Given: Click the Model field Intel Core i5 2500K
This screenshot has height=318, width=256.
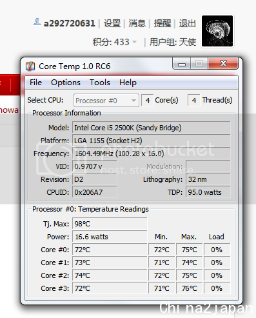Looking at the screenshot, I should click(151, 128).
